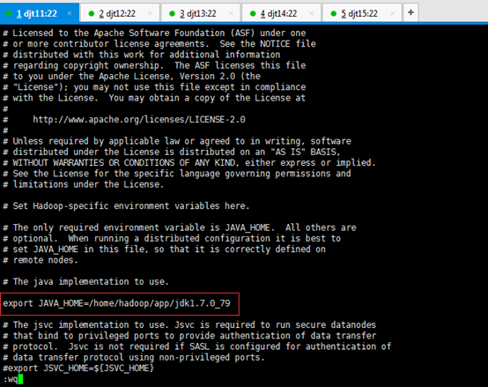The height and width of the screenshot is (387, 488).
Task: Close the djt12:22 tab
Action: click(151, 13)
